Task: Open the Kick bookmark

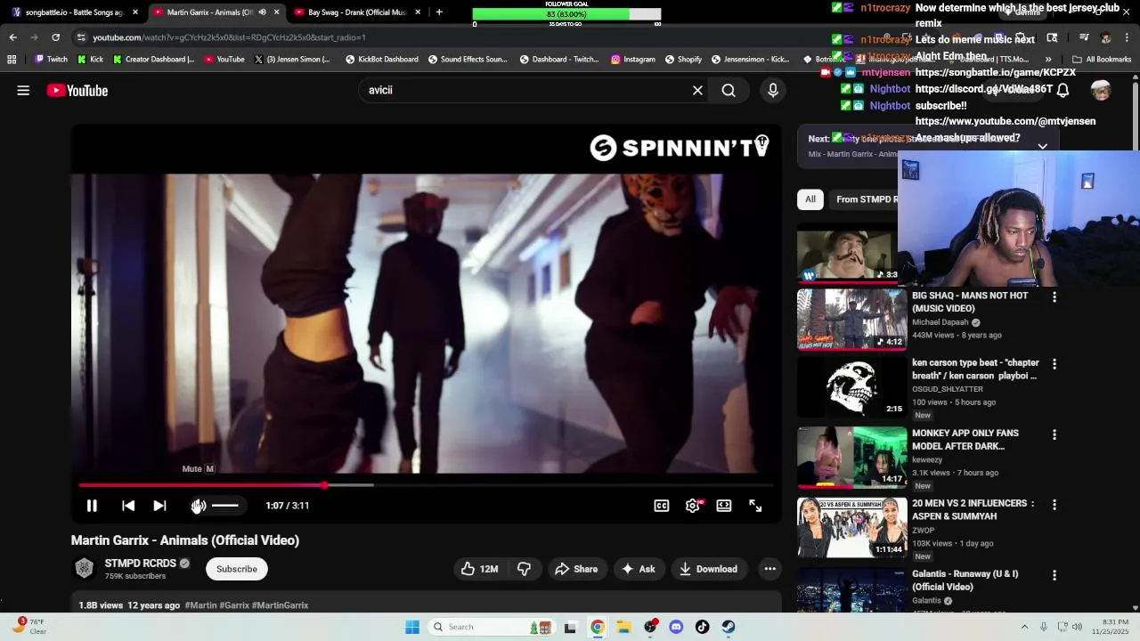Action: 90,60
